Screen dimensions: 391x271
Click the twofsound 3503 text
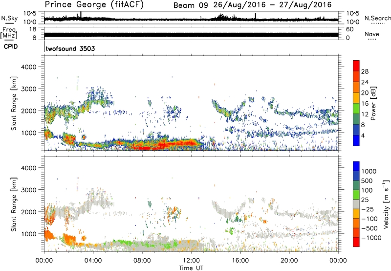(70, 48)
